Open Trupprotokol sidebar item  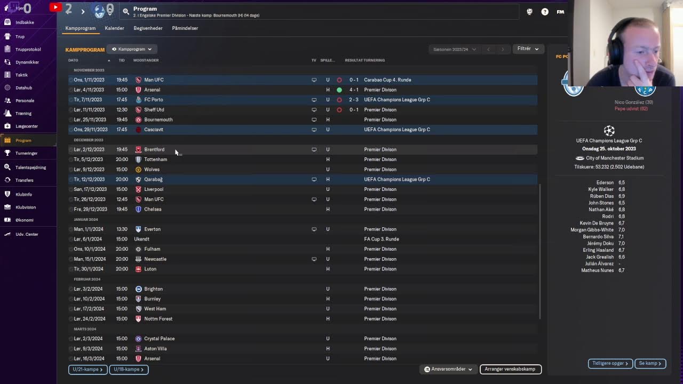(28, 49)
